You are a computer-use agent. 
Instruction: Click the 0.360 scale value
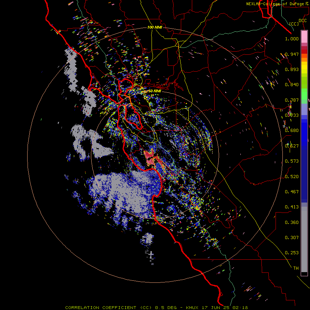point(292,223)
